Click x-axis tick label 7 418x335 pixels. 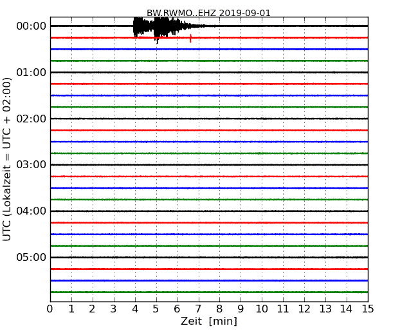click(x=198, y=309)
